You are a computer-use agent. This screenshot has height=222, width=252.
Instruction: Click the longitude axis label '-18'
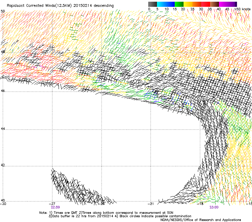tap(200, 204)
